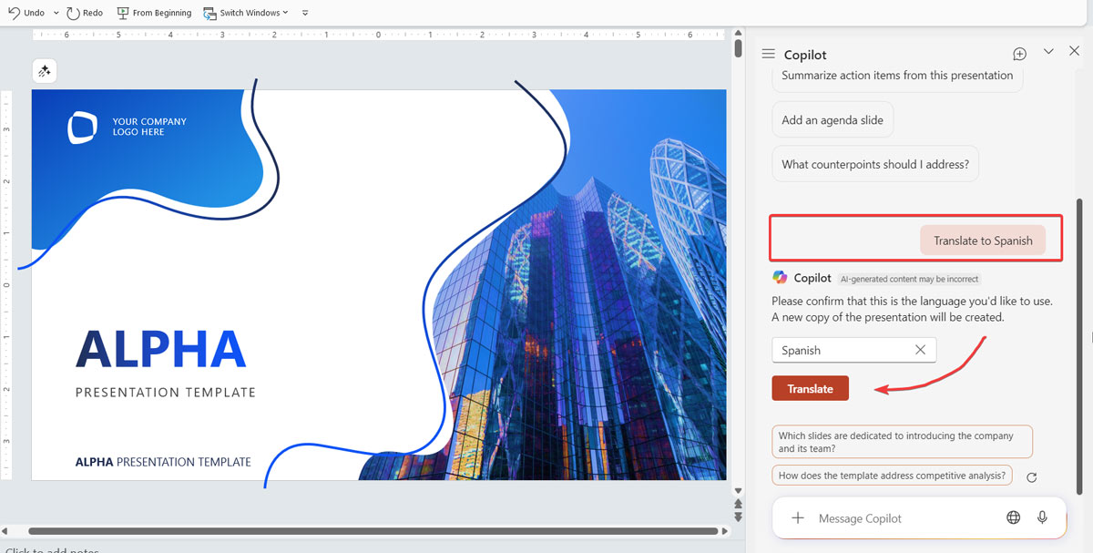Expand the Copilot pane options chevron

point(1048,52)
